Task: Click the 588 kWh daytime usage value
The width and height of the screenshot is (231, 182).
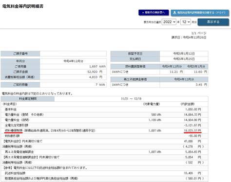Action: pyautogui.click(x=156, y=115)
